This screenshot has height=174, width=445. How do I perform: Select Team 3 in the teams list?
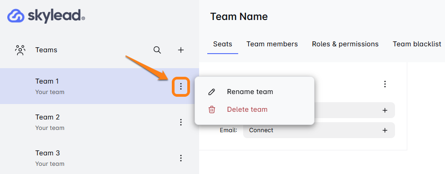click(x=100, y=158)
